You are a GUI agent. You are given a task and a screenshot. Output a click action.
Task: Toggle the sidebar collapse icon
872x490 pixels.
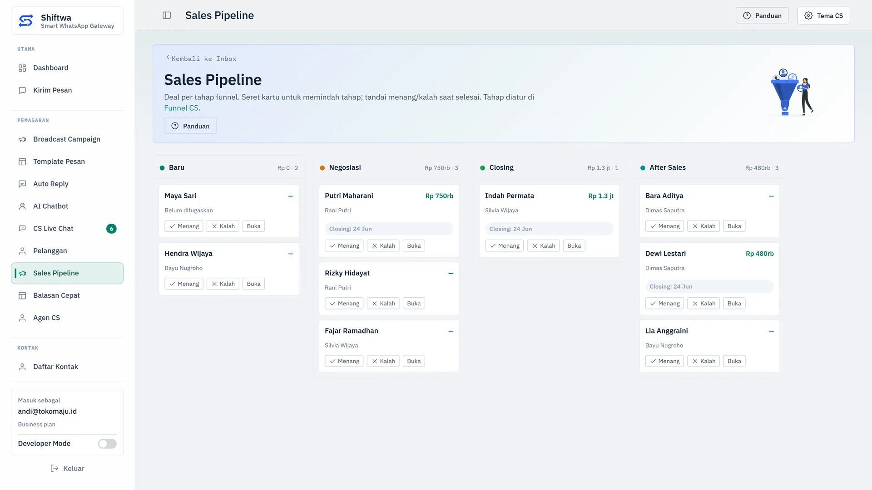pos(167,15)
